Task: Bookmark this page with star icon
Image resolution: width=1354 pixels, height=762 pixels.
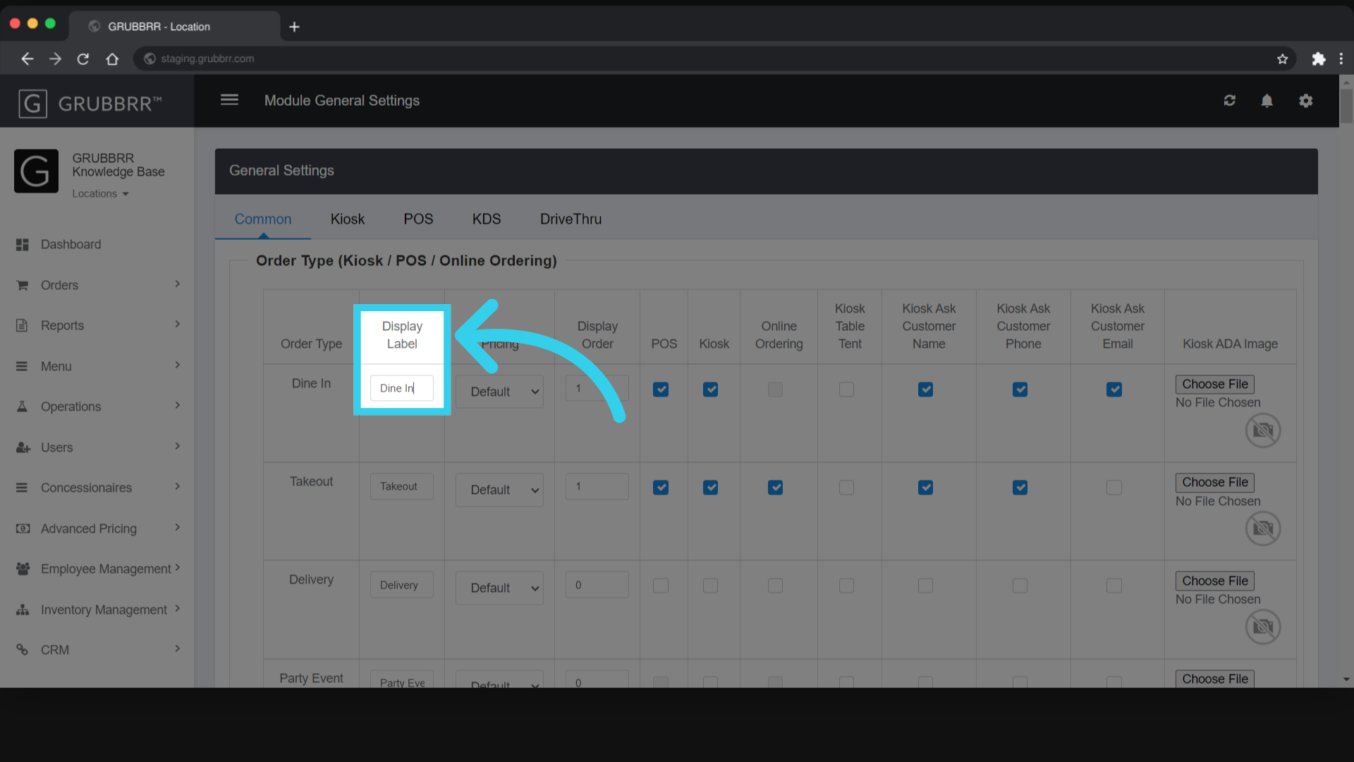Action: click(1282, 59)
